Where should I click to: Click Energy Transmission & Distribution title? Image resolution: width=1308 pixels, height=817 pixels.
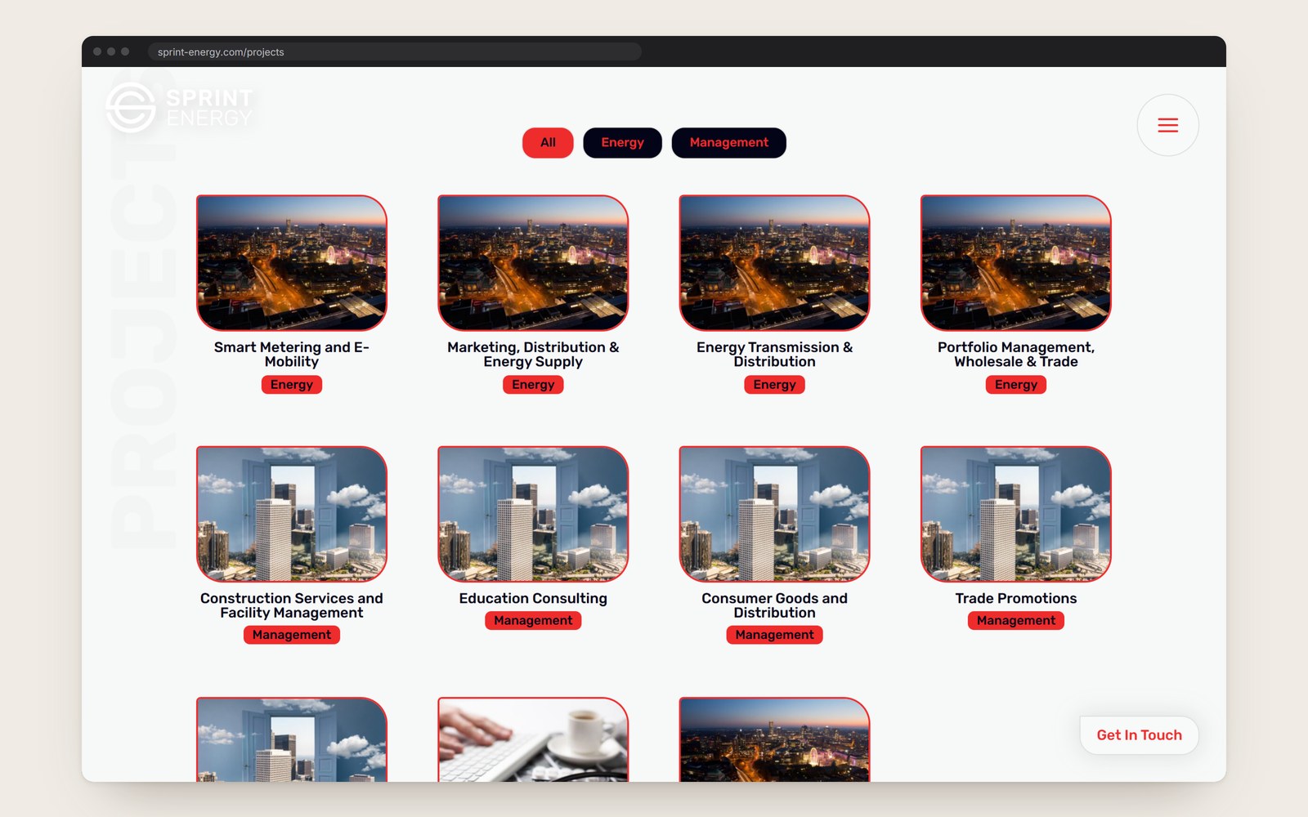tap(774, 355)
